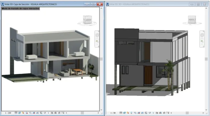
Task: Open Rendering dialog icon in right 3D view
Action: (x=135, y=113)
